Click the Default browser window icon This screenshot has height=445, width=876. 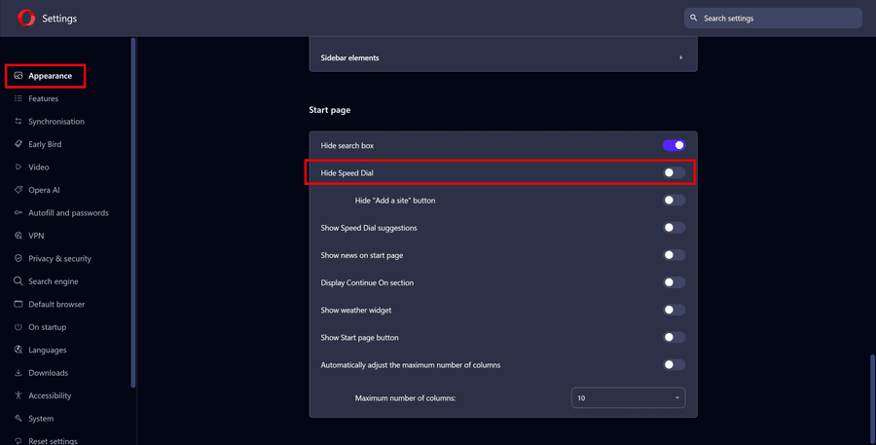click(x=18, y=304)
